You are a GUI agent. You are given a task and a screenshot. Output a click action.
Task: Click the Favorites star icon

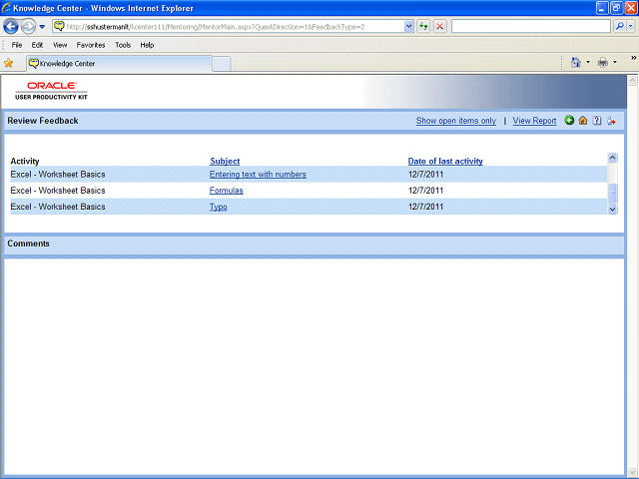9,63
